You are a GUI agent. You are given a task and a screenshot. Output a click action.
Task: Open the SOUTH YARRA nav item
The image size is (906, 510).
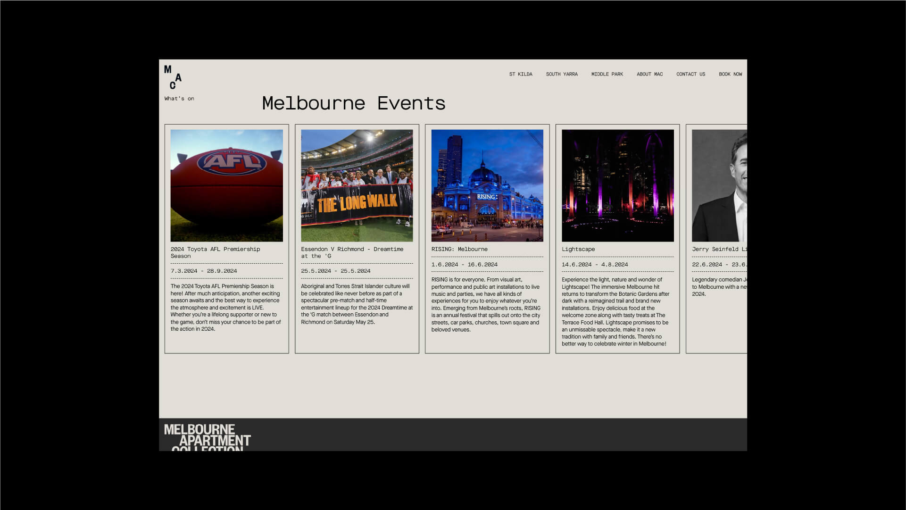(x=562, y=74)
